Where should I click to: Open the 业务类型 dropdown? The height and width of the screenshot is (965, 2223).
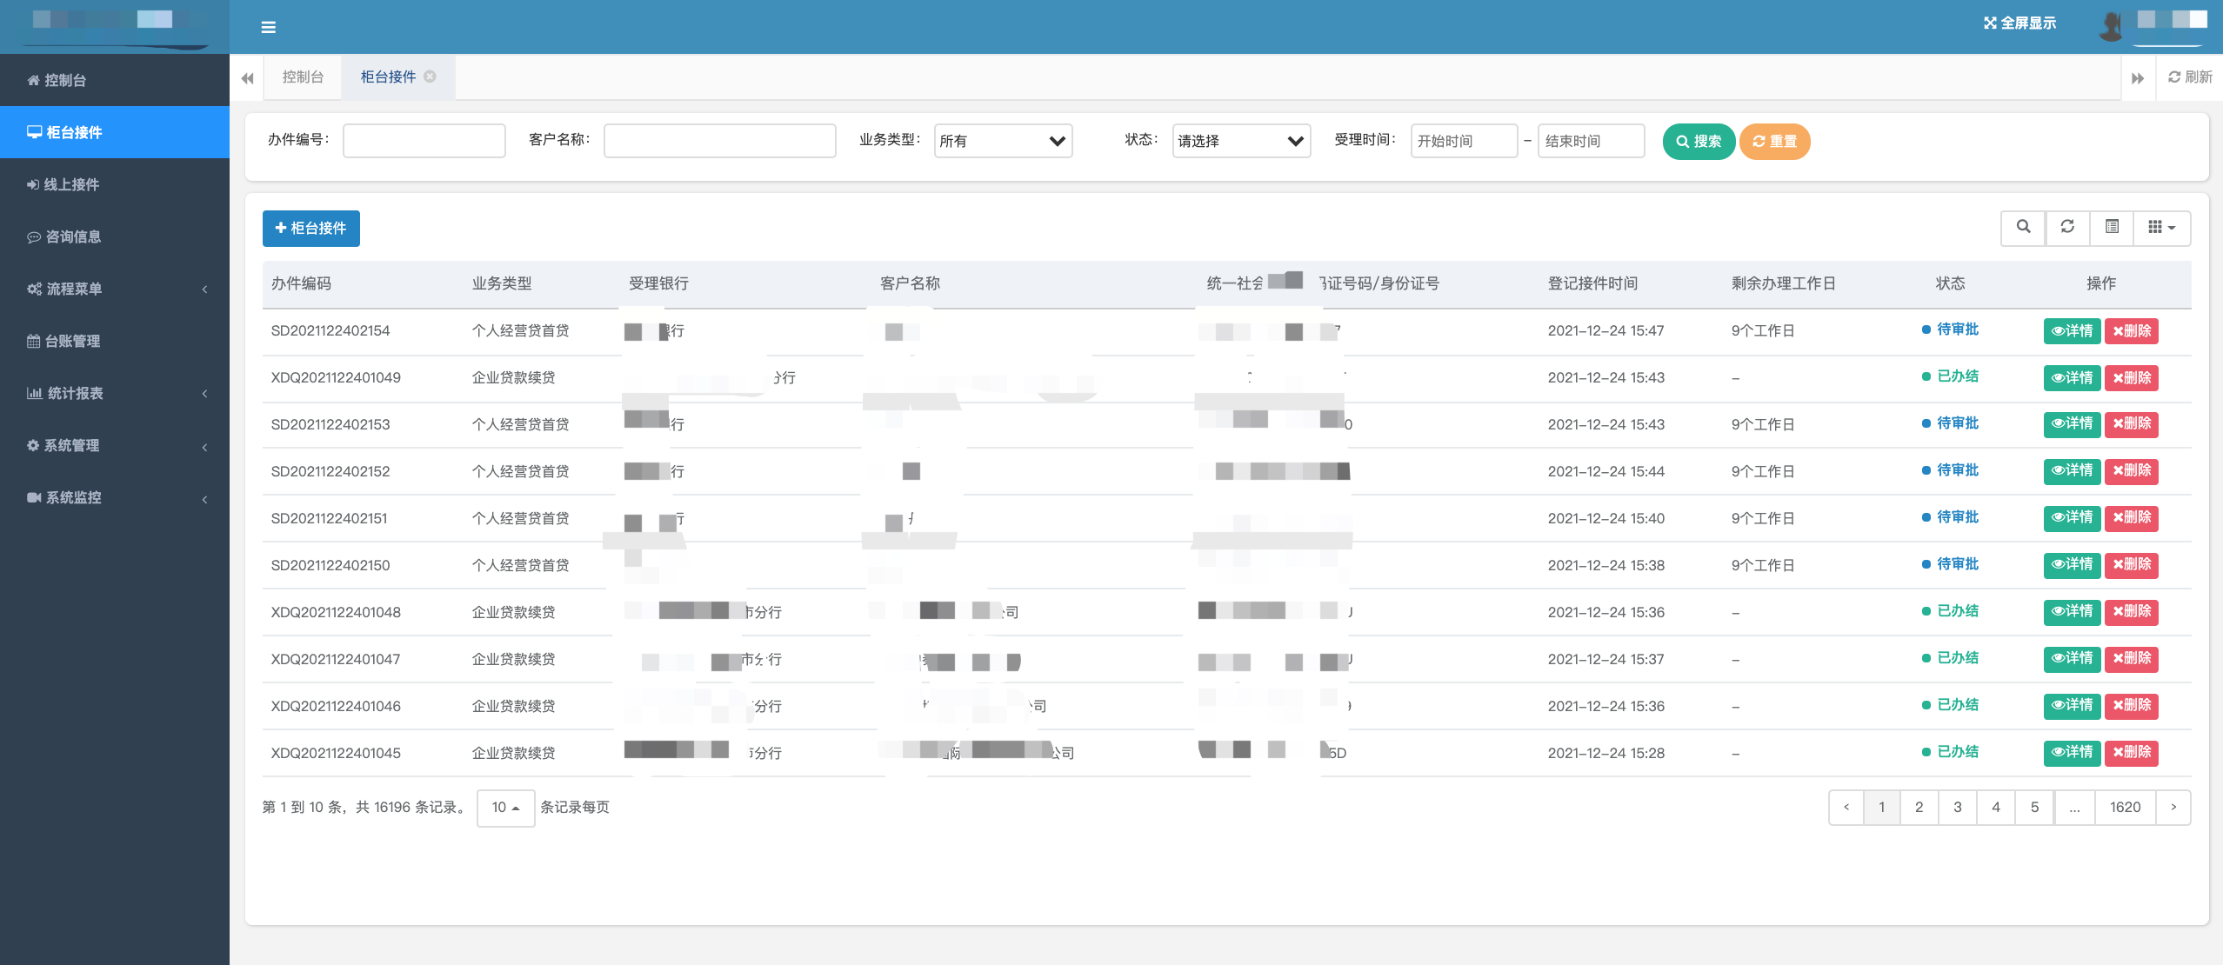tap(1003, 141)
